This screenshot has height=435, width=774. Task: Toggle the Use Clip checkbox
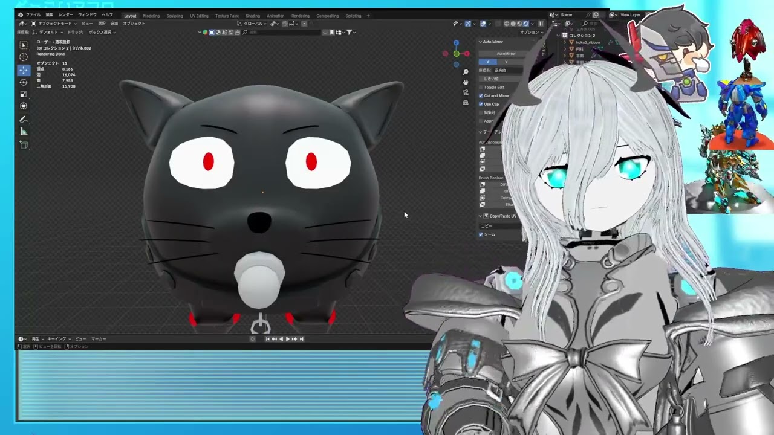[x=481, y=104]
